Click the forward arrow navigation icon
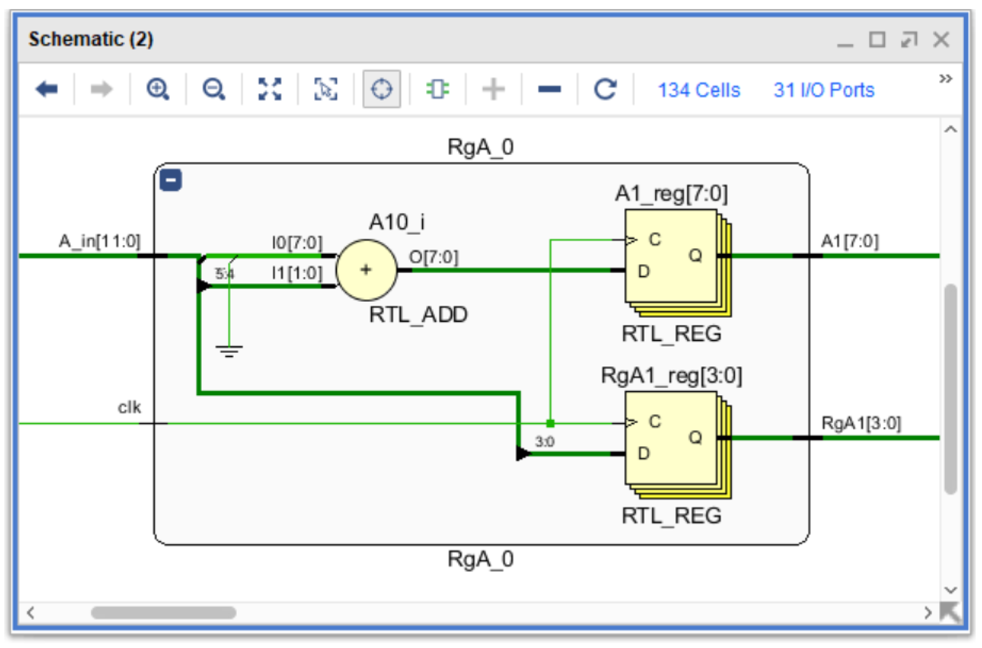 click(x=101, y=89)
